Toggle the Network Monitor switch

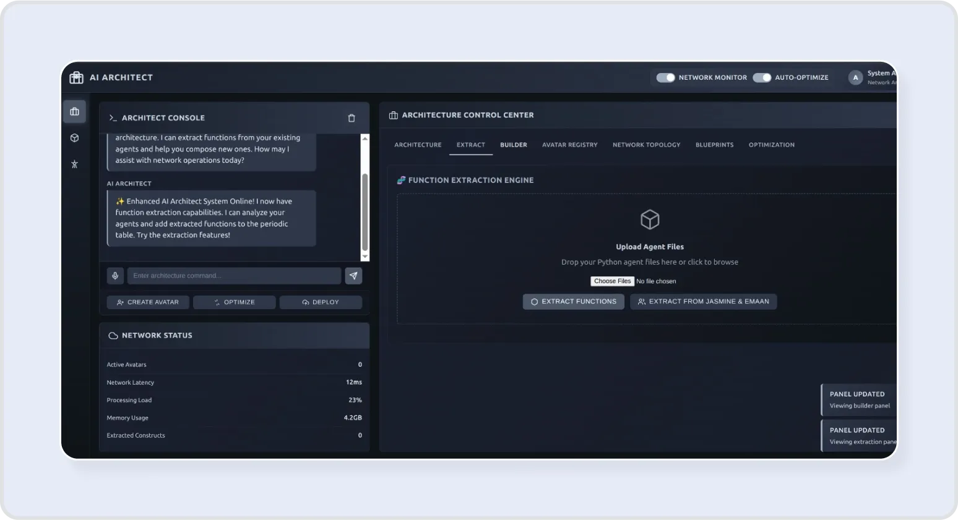pos(665,78)
